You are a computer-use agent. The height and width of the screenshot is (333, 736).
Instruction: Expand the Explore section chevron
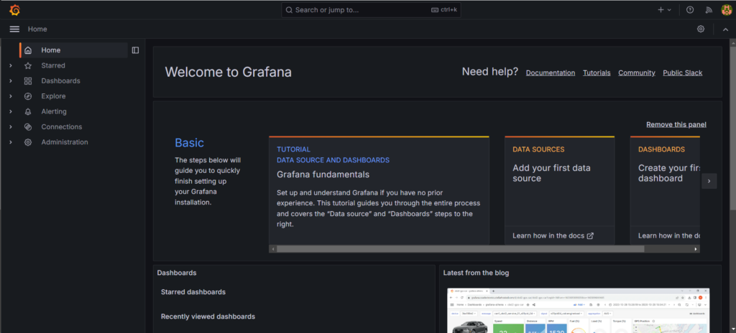coord(10,96)
